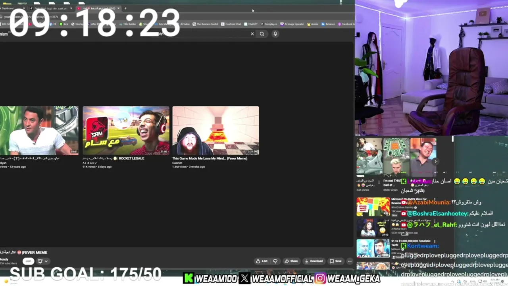Click the FEVER MEME video title
Screen dimensions: 508x286
pos(23,252)
